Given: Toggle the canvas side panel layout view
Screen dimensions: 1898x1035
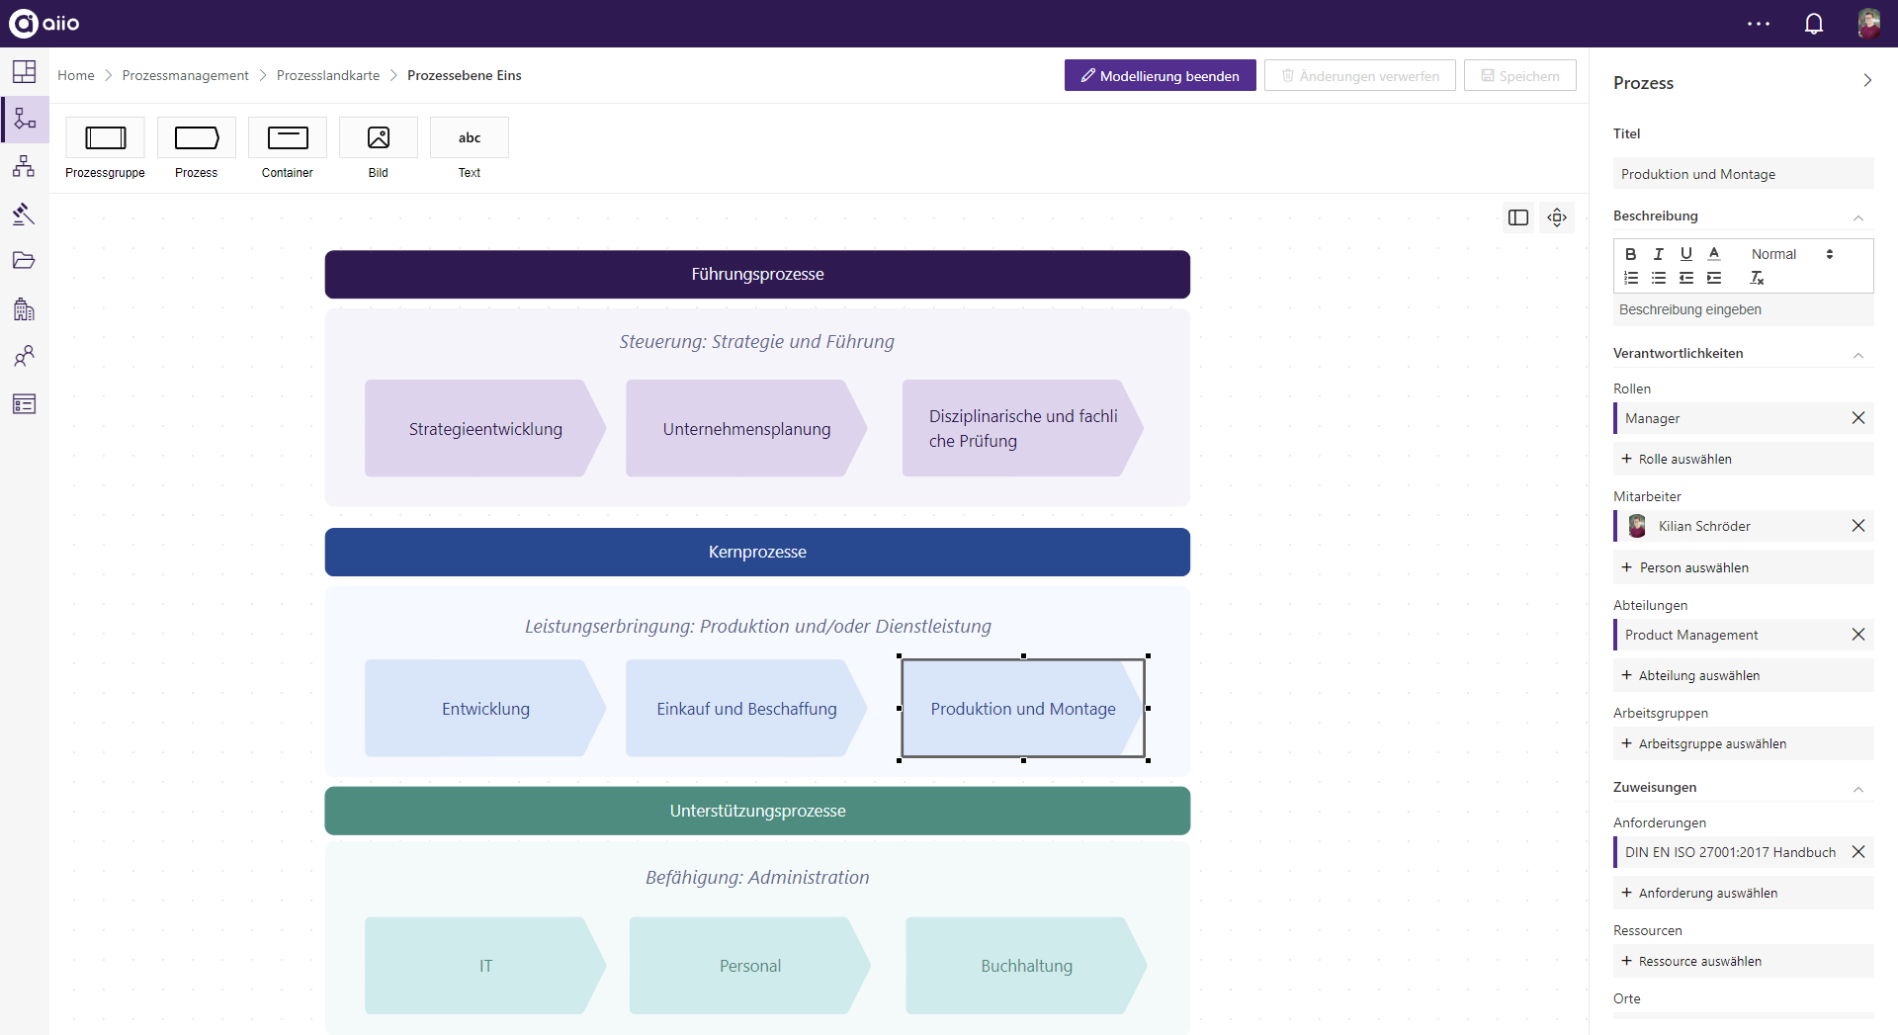Looking at the screenshot, I should [1518, 217].
